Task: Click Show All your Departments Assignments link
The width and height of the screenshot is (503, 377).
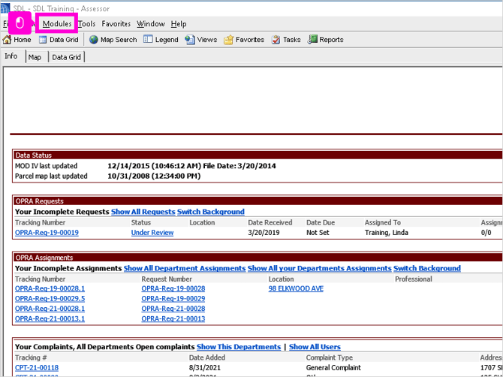Action: click(320, 268)
